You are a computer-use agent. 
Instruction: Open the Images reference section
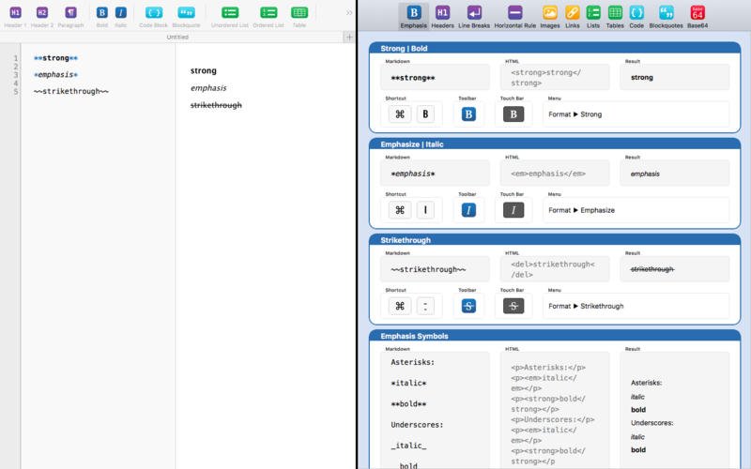pos(550,13)
